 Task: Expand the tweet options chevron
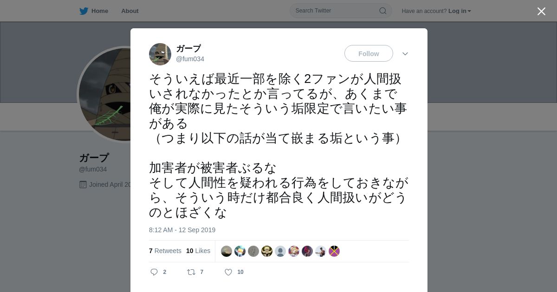click(405, 54)
